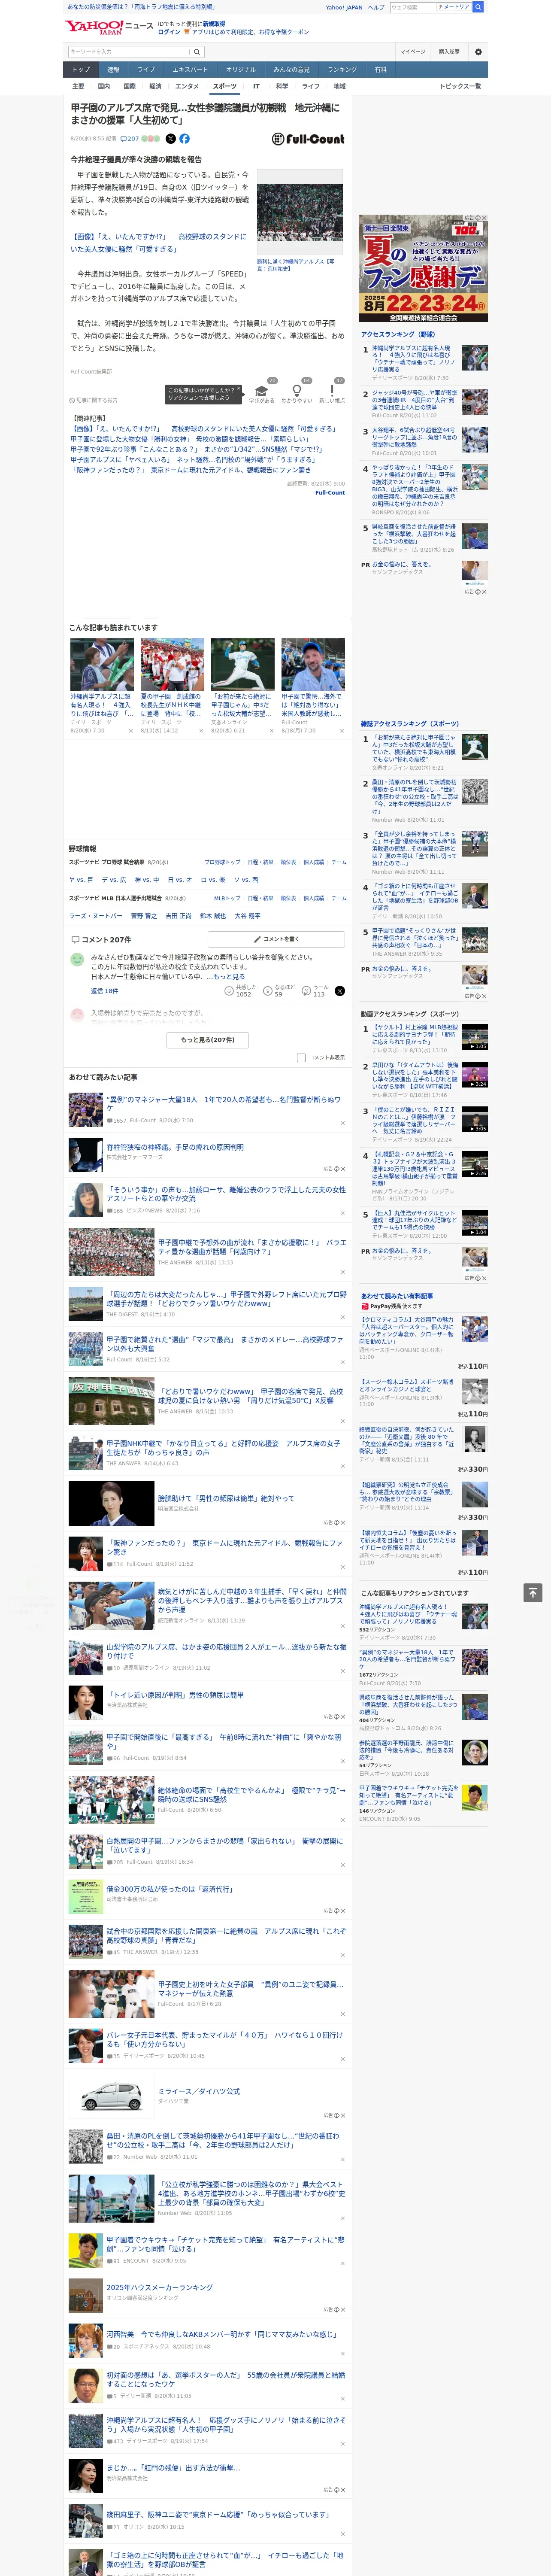Open the 購入履歴 link
Screen dimensions: 551x2576
click(449, 52)
